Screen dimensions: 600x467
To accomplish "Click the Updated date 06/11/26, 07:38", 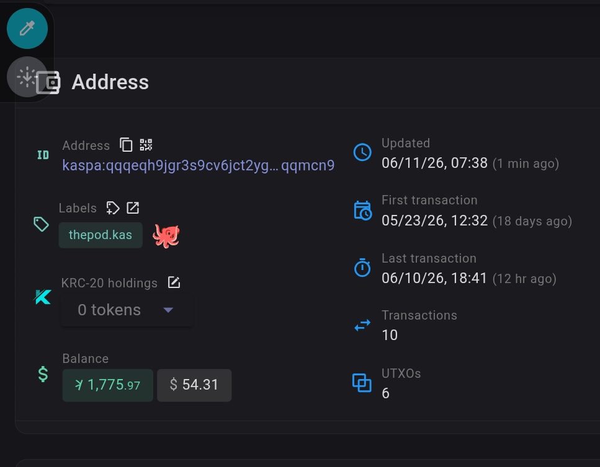I will 435,163.
